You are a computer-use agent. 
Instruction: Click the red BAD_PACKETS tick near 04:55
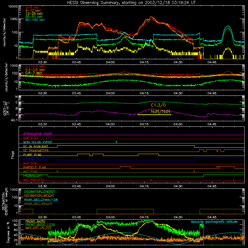coord(234,180)
